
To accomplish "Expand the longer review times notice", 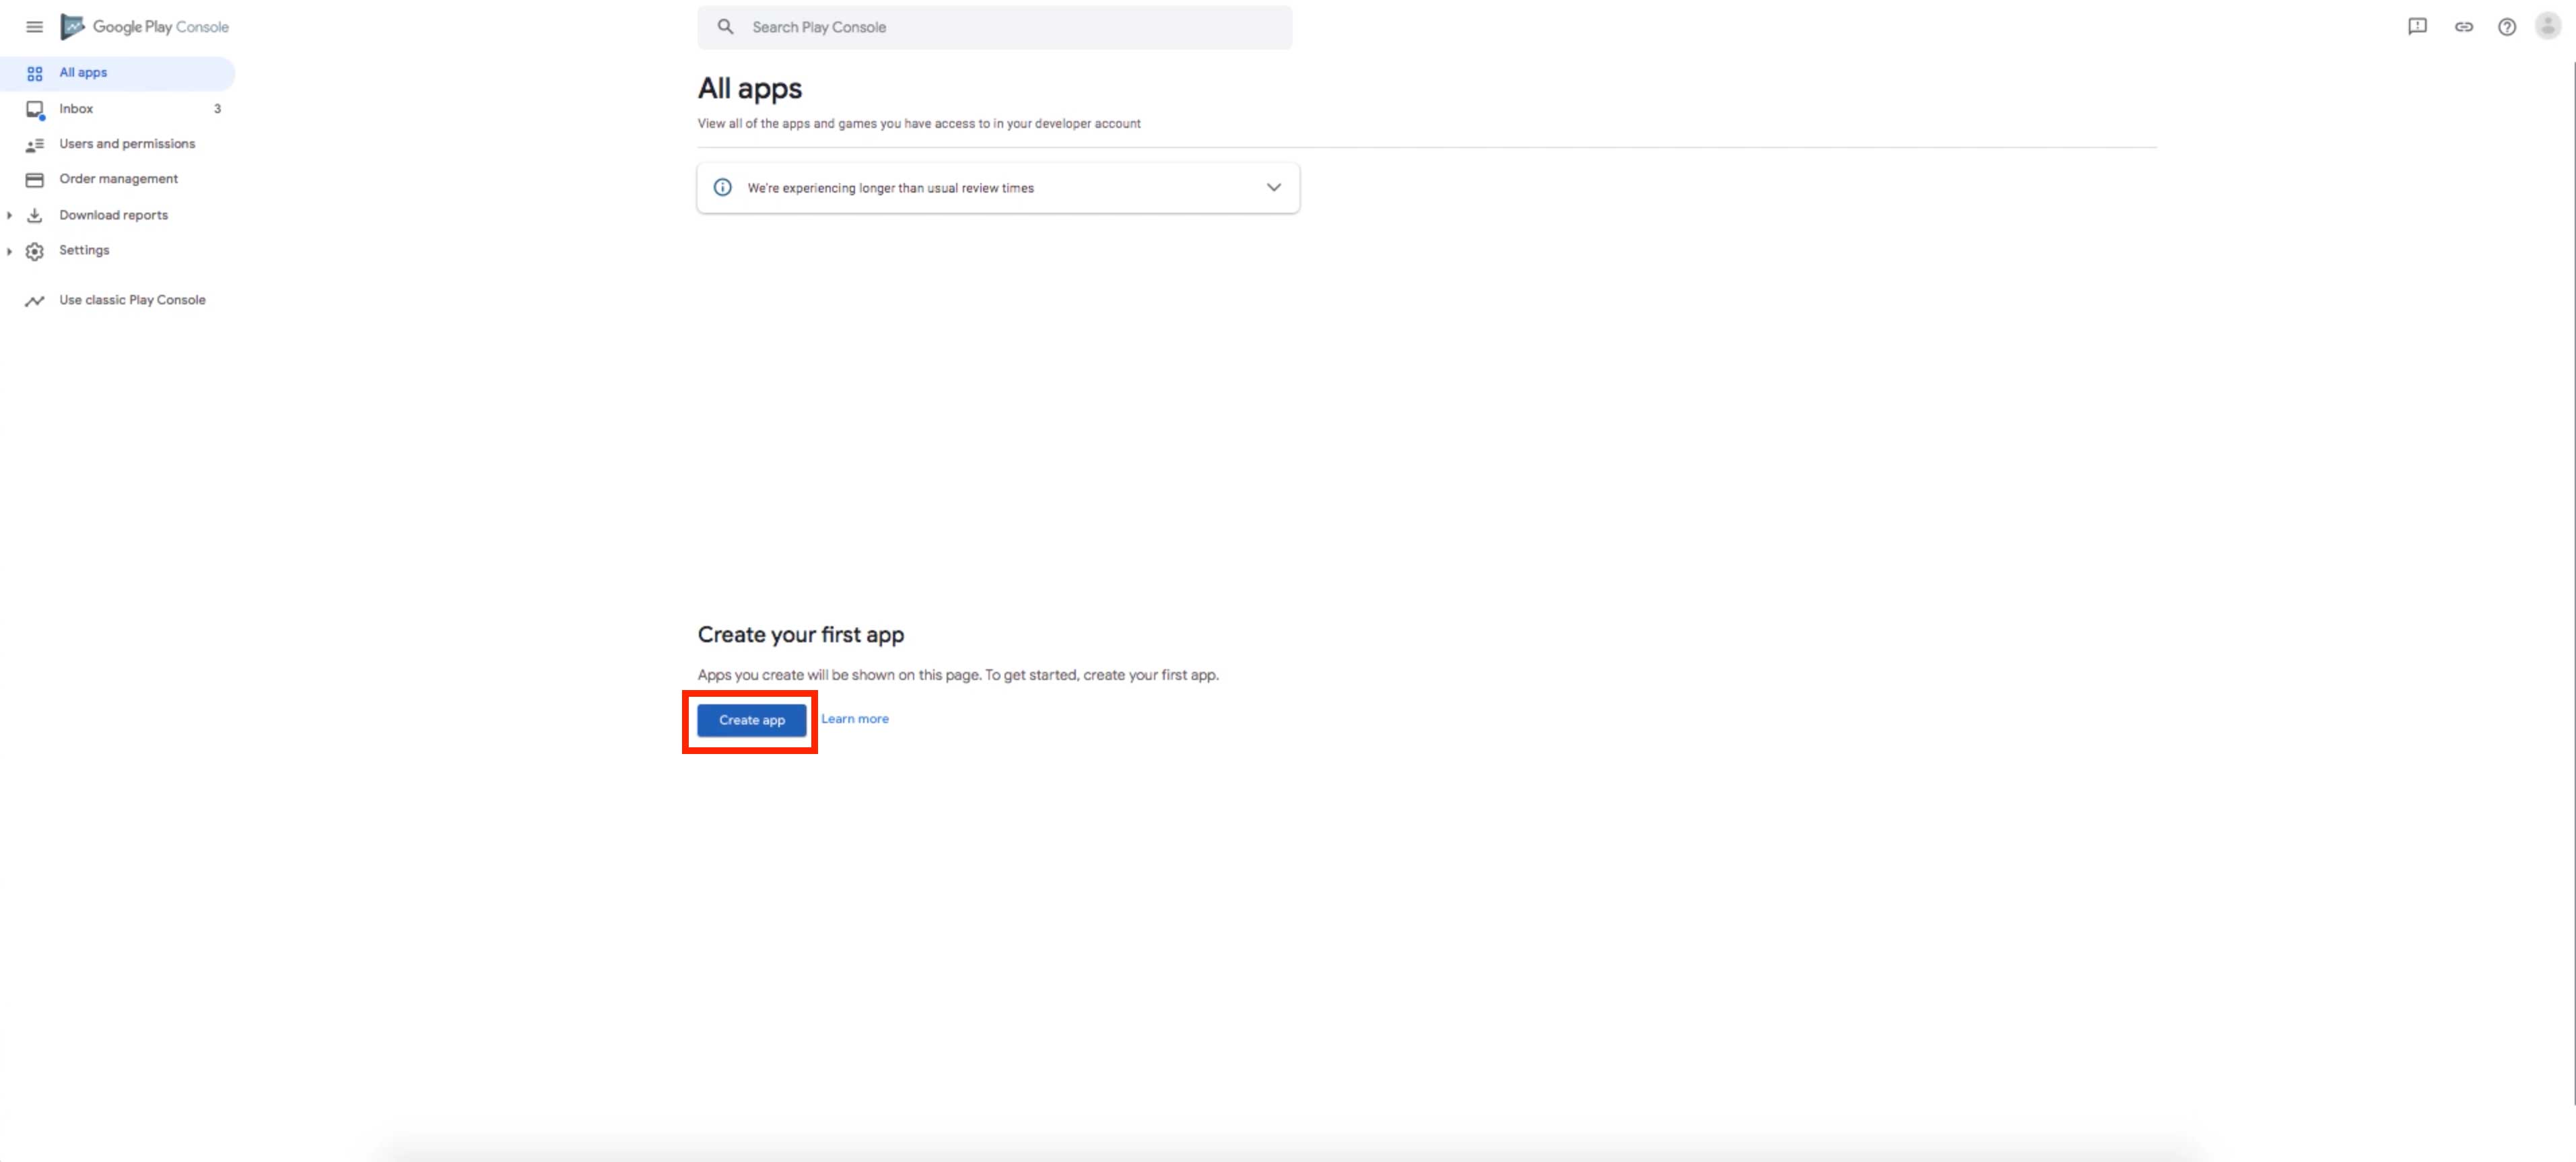I will 1273,188.
